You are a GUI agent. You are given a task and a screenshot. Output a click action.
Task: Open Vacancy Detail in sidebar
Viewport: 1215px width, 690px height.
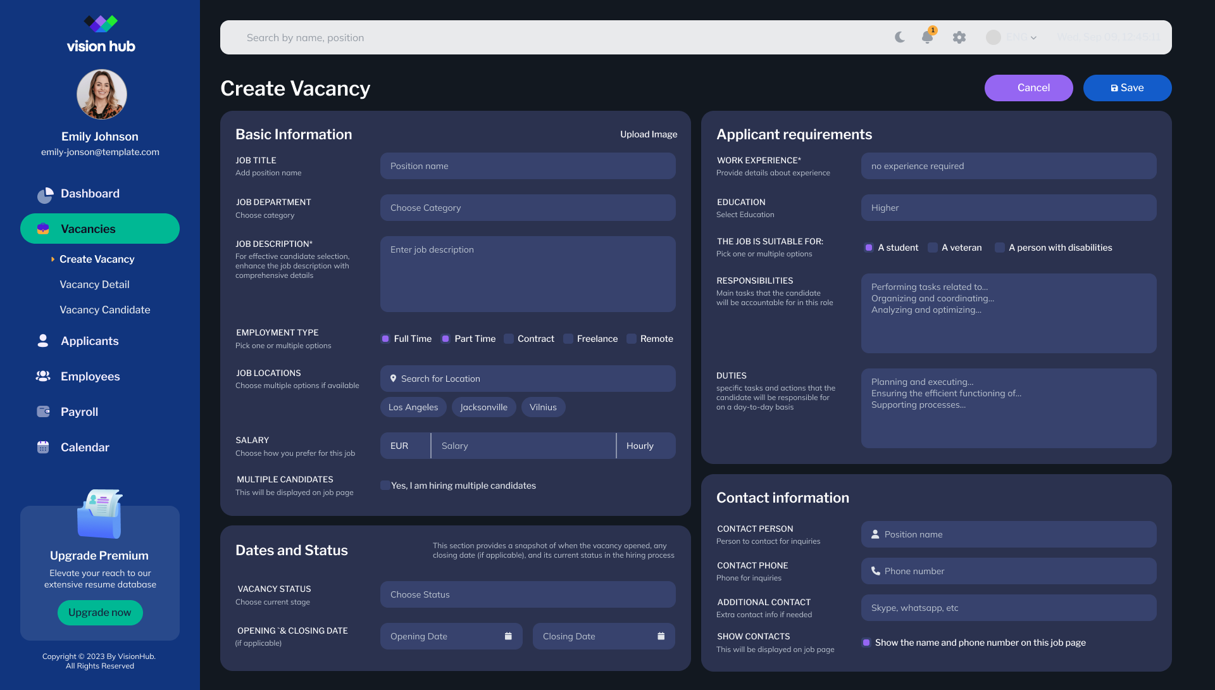[94, 284]
